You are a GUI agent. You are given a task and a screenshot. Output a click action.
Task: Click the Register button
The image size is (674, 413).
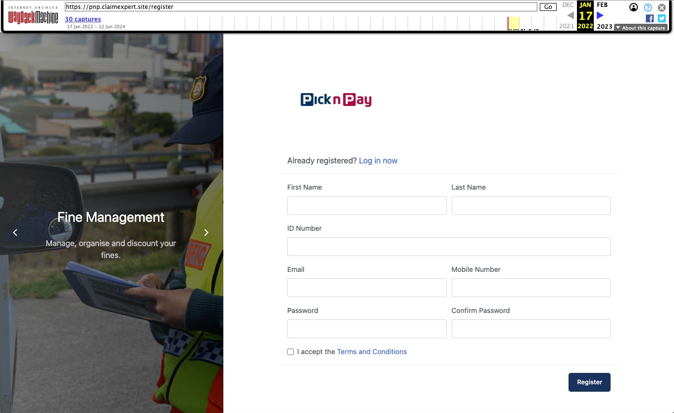[x=589, y=382]
